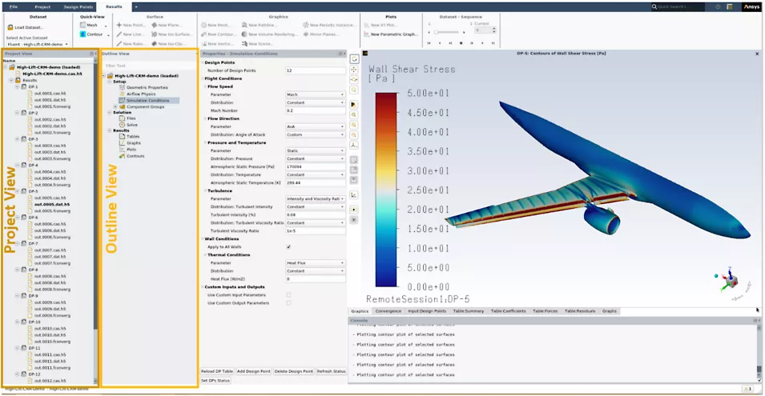
Task: Click New Parametric Graph in Plots
Action: tap(393, 34)
